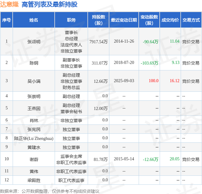202x194 pixels.
Task: Click the 职工代表监事 position in row 12
Action: pyautogui.click(x=71, y=180)
